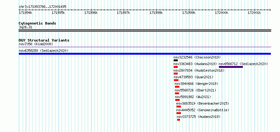280x132 pixels.
Task: Open the nsv6566712 (Sedlazeck2020) label
Action: 243,64
